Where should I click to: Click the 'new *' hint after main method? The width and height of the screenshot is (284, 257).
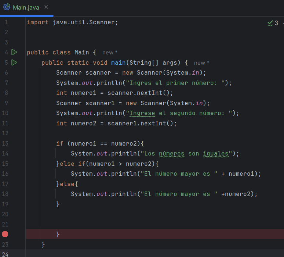(201, 63)
